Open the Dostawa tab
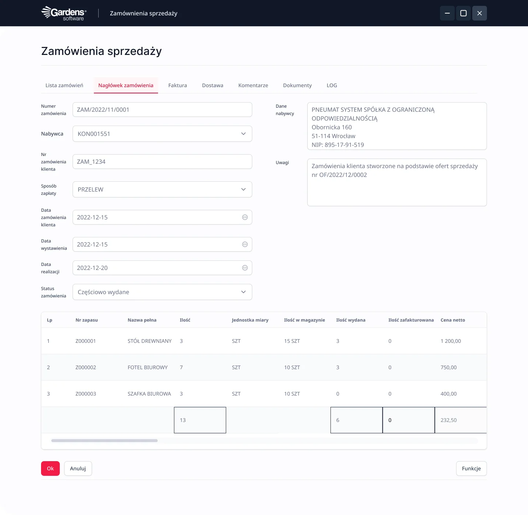Image resolution: width=528 pixels, height=515 pixels. coord(213,85)
